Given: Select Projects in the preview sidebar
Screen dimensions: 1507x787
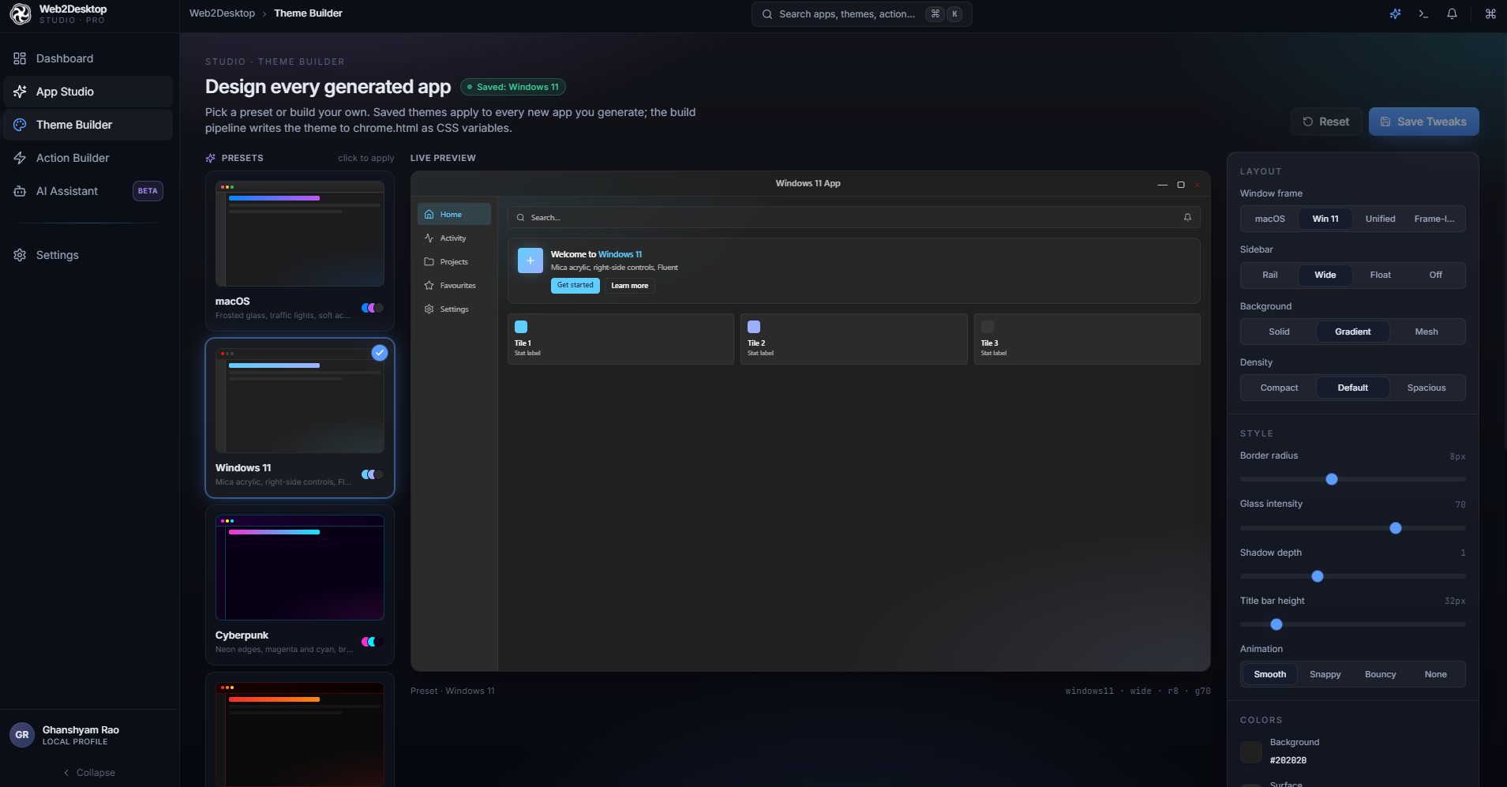Looking at the screenshot, I should point(454,261).
